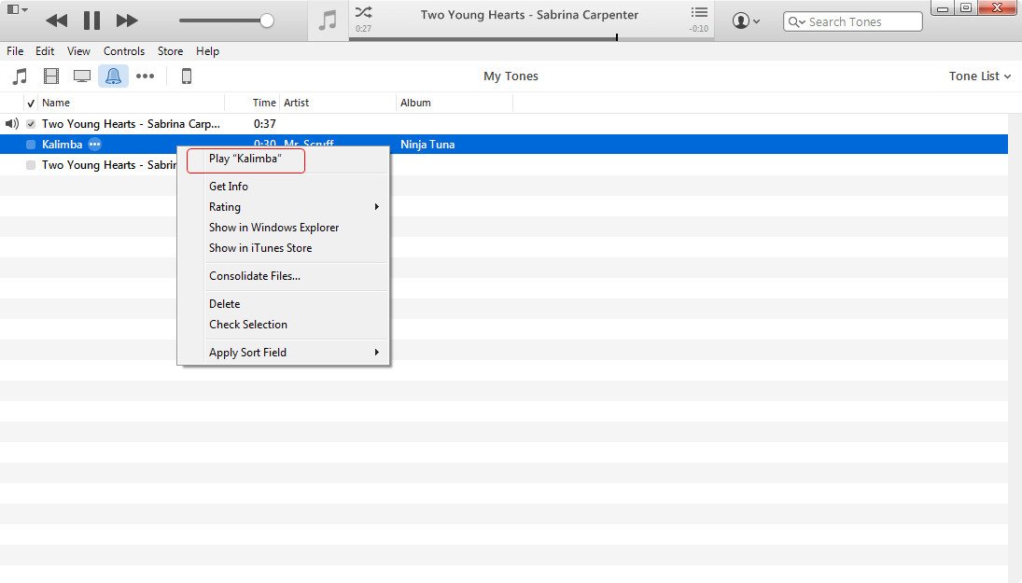
Task: Click the remaining time -0:10 display
Action: pos(699,29)
